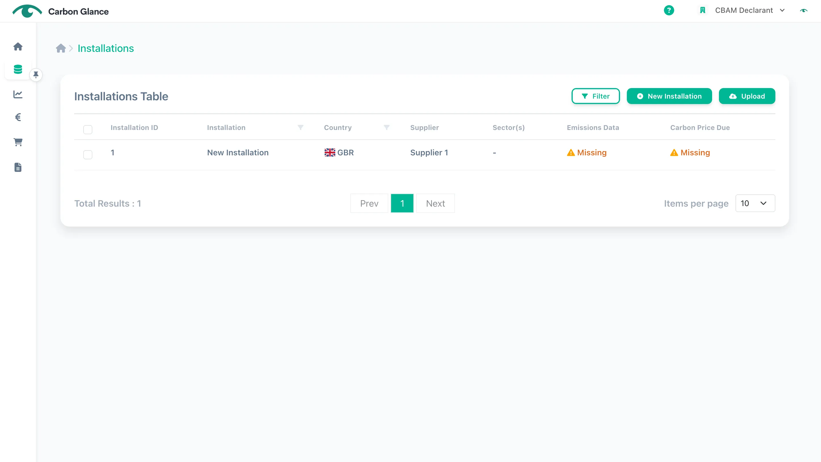Click the 'GBR' country text
This screenshot has height=462, width=821.
(x=346, y=152)
